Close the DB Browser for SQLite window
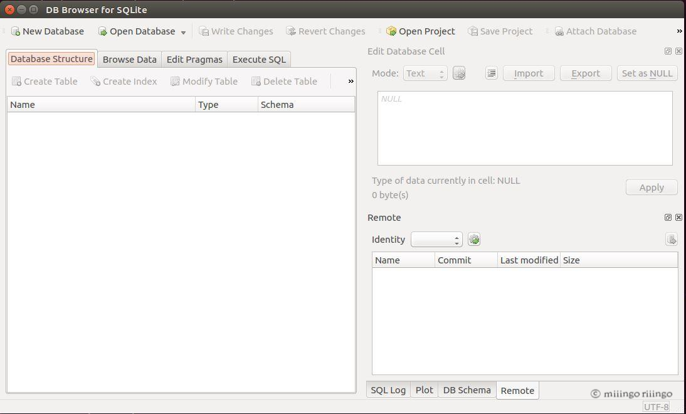 (x=9, y=9)
